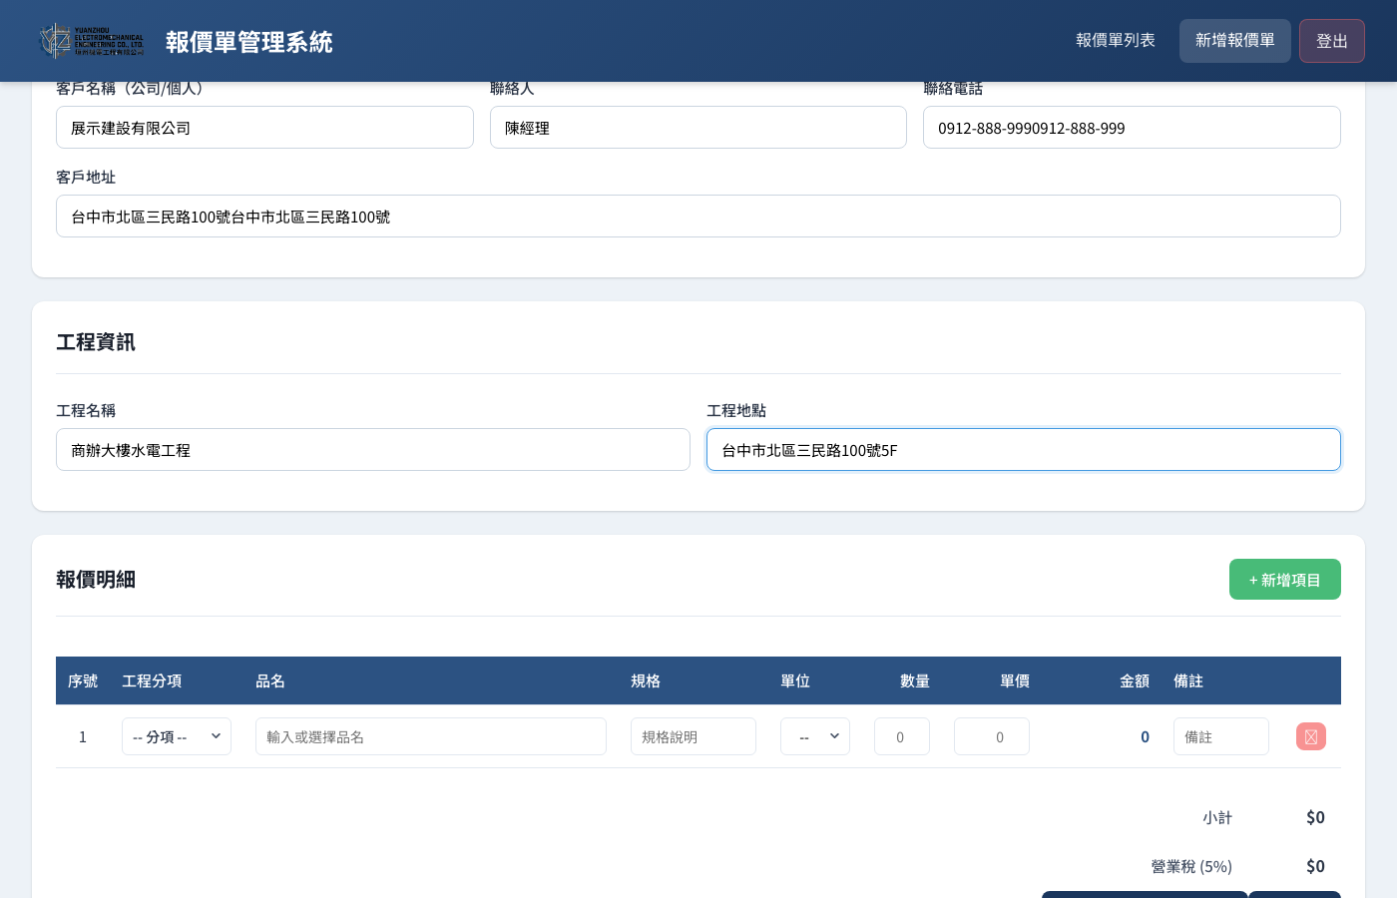Viewport: 1397px width, 898px height.
Task: Select the 聯絡電話 input box
Action: [x=1131, y=128]
